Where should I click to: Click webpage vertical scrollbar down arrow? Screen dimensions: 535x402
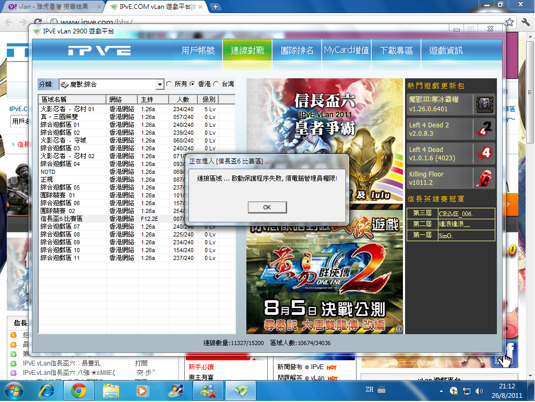click(x=530, y=376)
